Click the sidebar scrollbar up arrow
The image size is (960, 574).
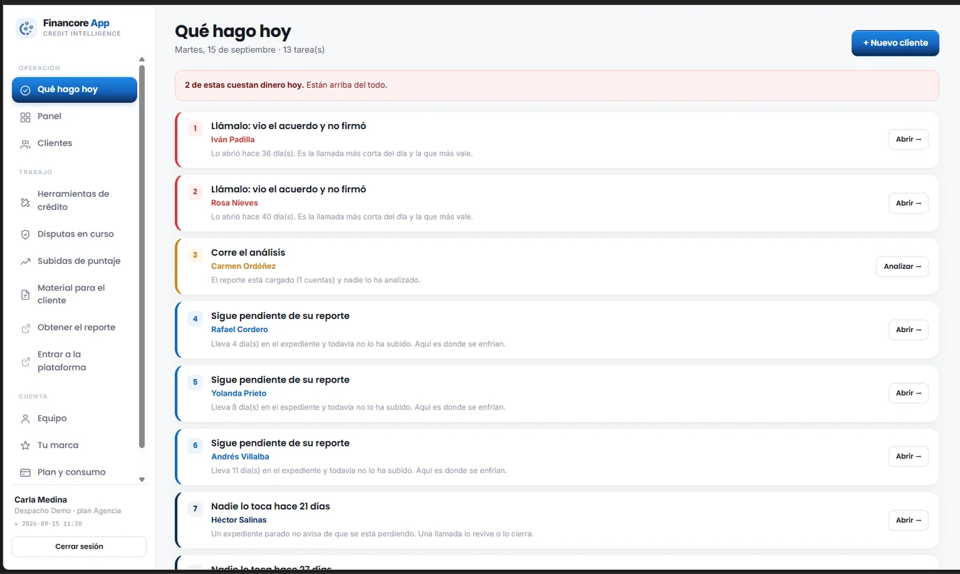(x=142, y=60)
